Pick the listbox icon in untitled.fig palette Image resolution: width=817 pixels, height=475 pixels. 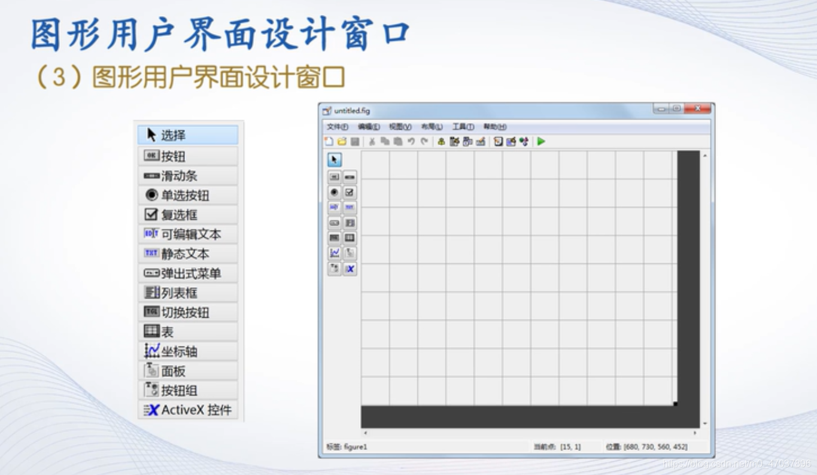click(350, 223)
